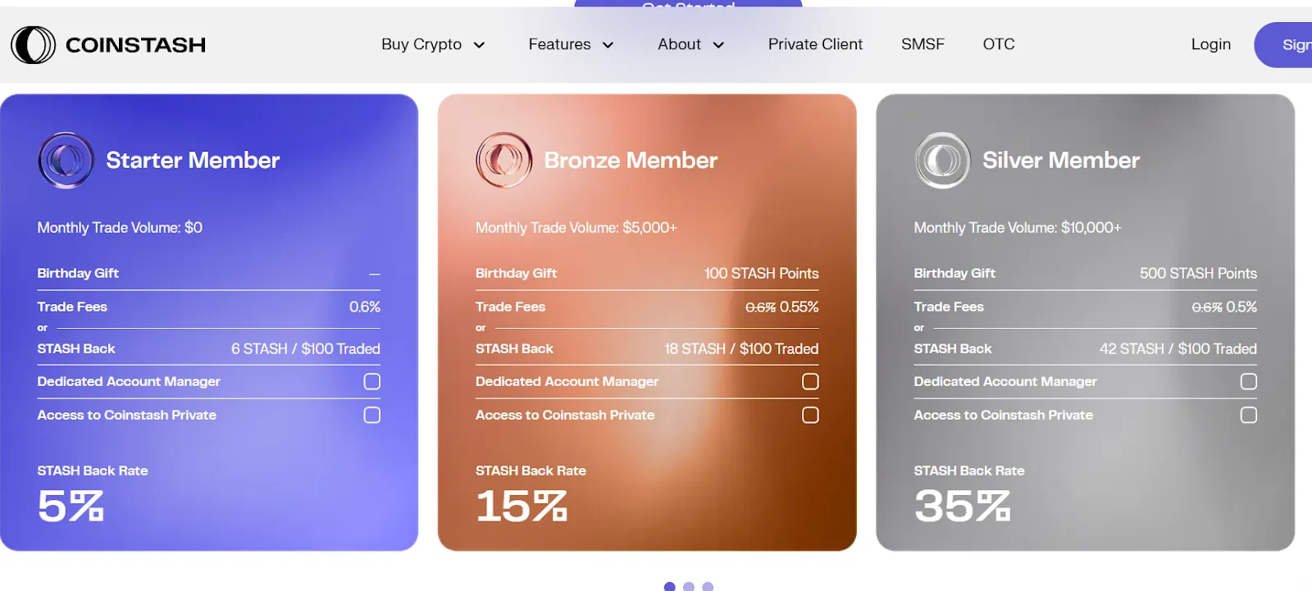
Task: Open the Private Client page
Action: (815, 44)
